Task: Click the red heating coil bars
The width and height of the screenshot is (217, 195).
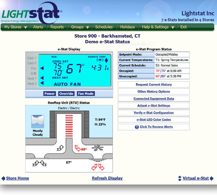Action: (69, 126)
